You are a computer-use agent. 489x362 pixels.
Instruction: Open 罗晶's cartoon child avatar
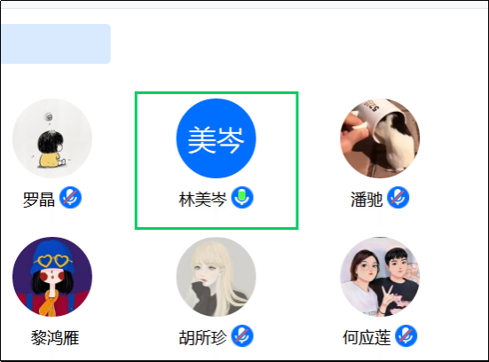[x=52, y=138]
